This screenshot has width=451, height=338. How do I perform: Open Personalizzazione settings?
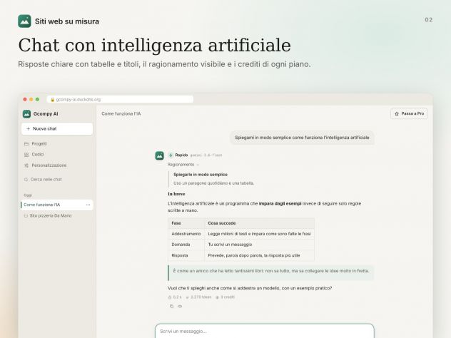point(57,165)
